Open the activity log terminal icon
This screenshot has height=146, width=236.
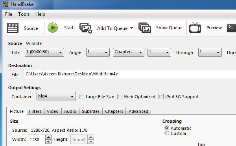tap(231, 28)
